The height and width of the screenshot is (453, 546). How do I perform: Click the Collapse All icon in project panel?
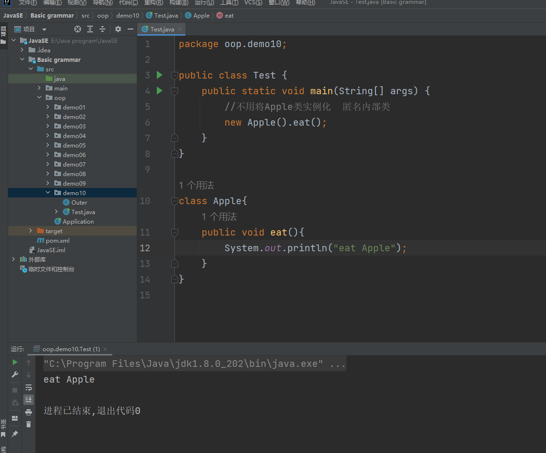(x=102, y=29)
